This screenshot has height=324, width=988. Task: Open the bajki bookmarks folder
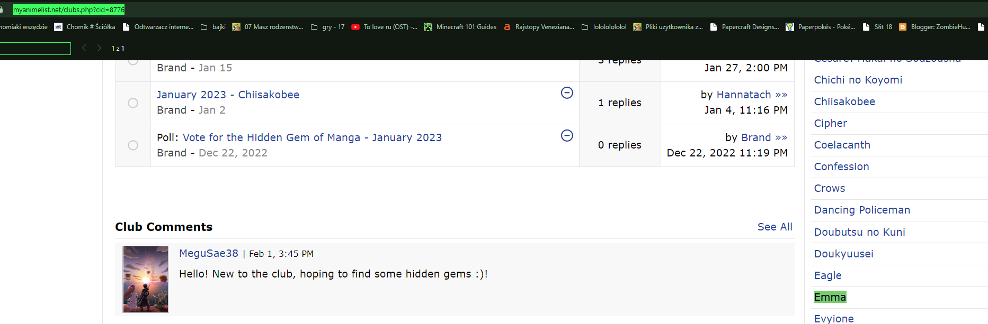click(x=213, y=27)
